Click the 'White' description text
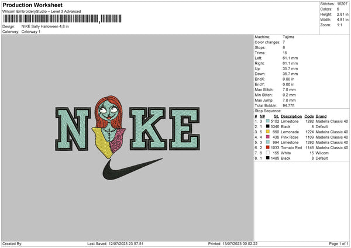351x248 pixels. pyautogui.click(x=286, y=153)
